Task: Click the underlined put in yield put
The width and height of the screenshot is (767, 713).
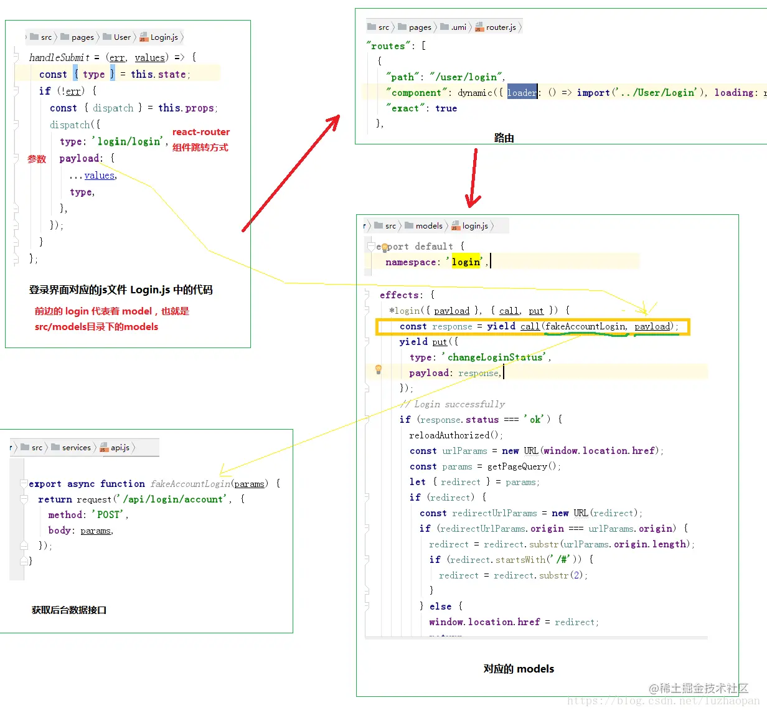Action: [440, 342]
